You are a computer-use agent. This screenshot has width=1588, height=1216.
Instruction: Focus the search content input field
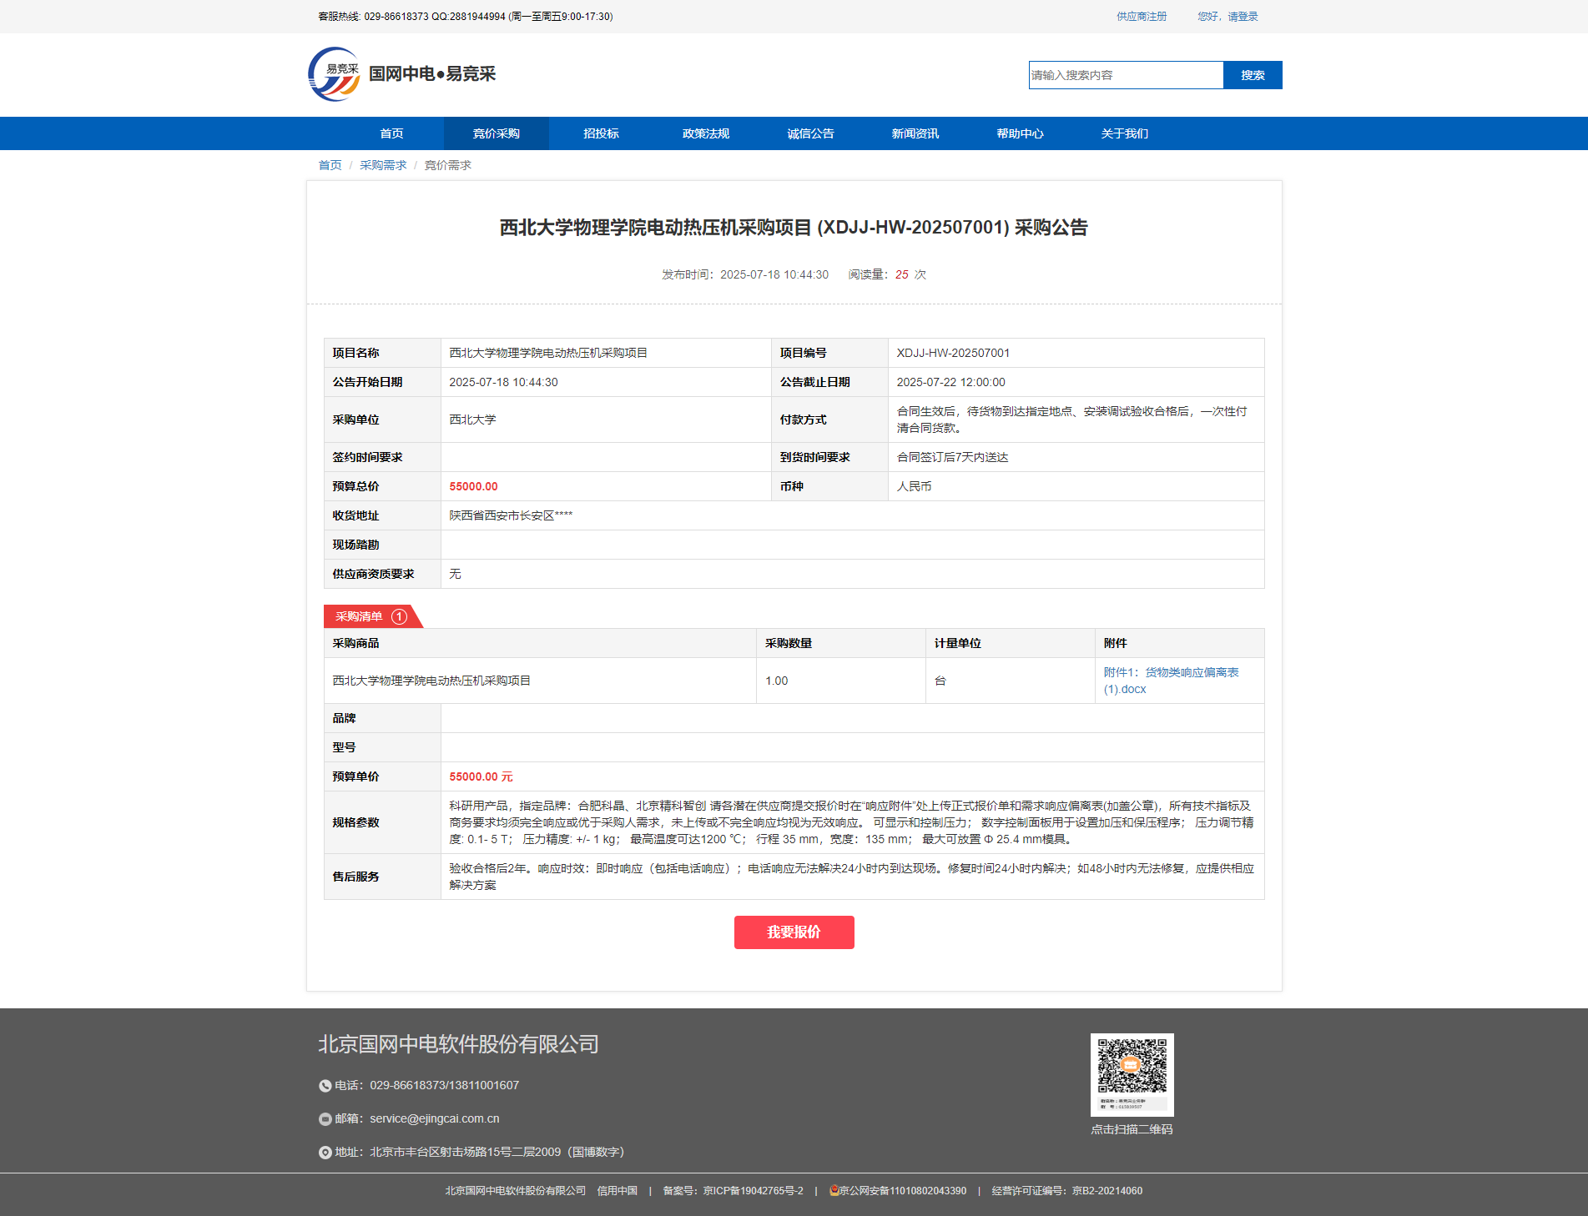pyautogui.click(x=1126, y=75)
